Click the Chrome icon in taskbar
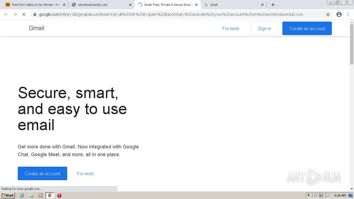 click(x=50, y=195)
